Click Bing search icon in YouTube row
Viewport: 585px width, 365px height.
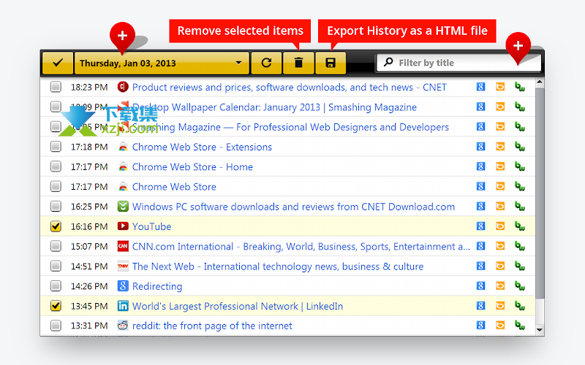500,226
